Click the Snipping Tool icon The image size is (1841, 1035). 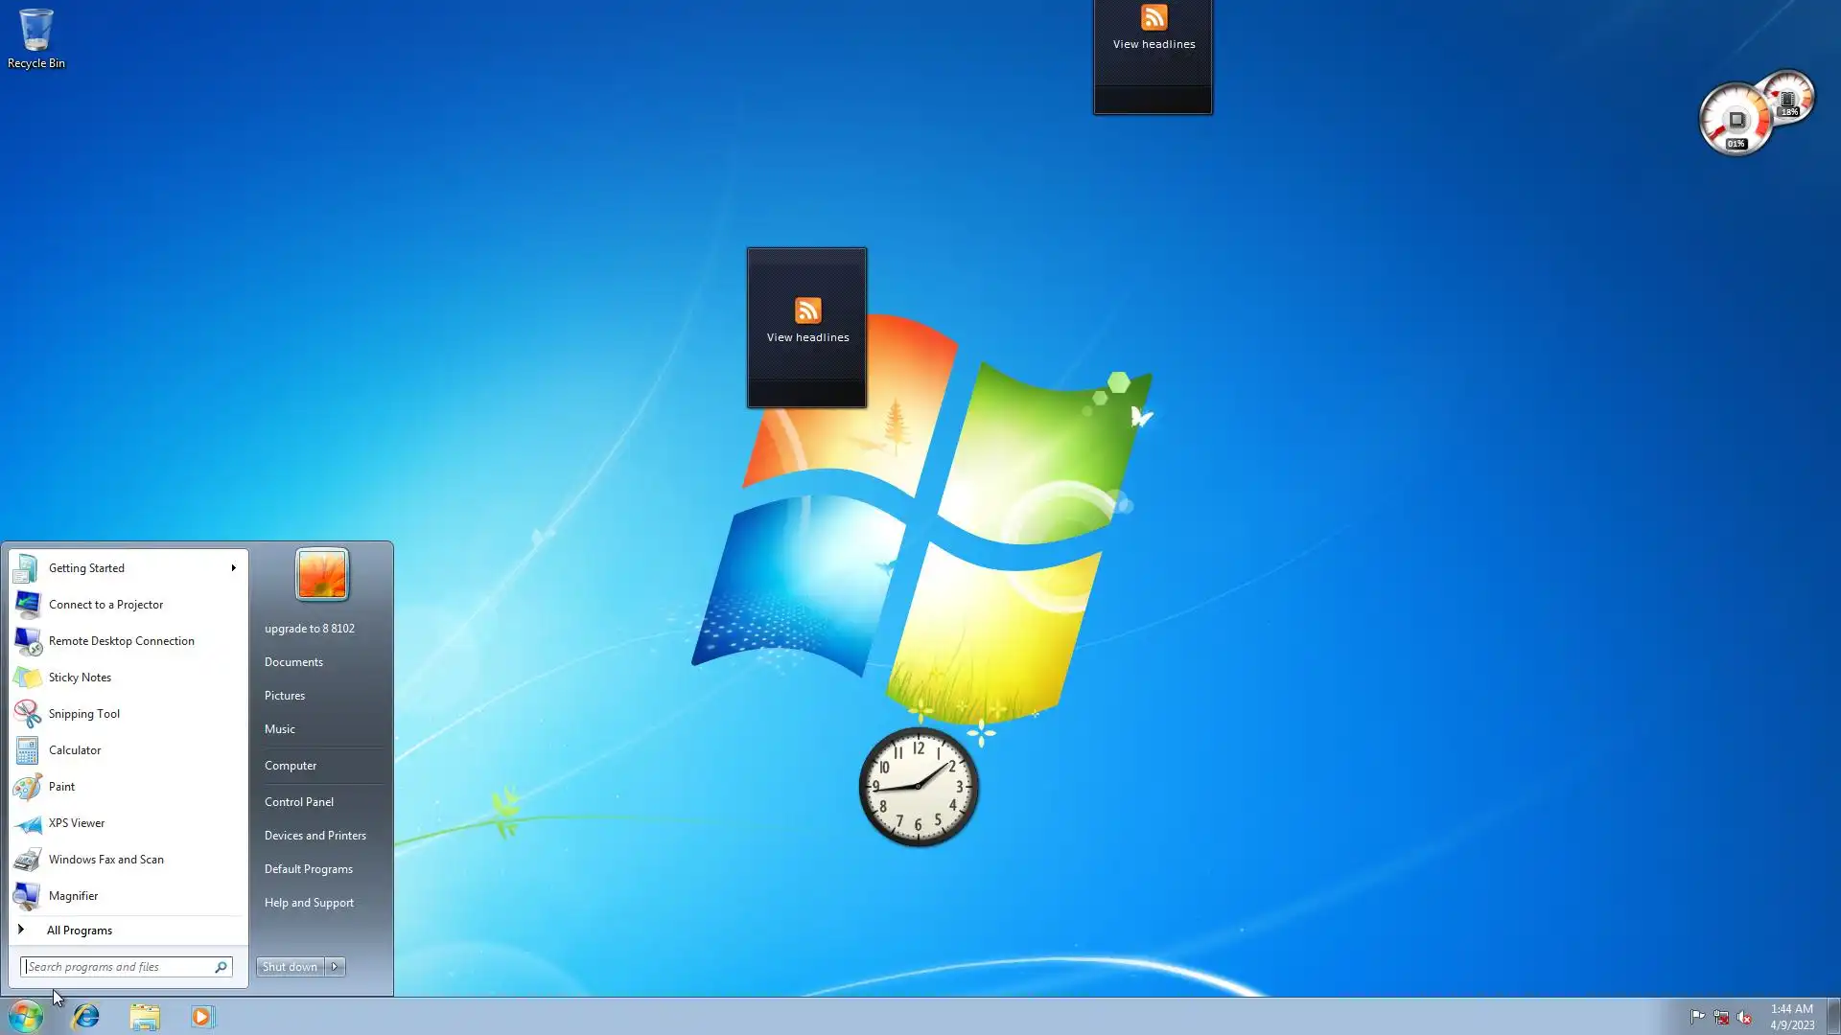pyautogui.click(x=27, y=714)
